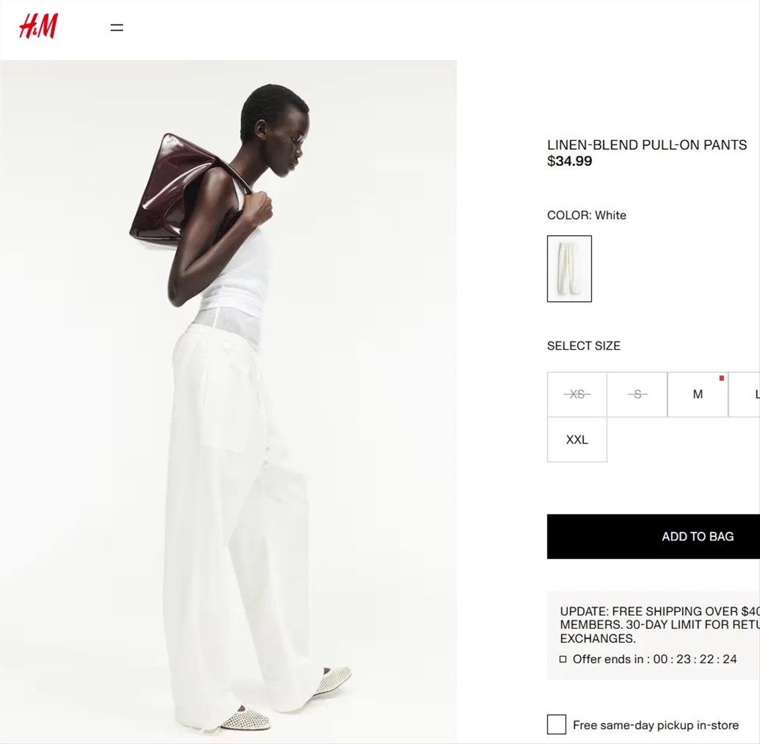Select size XXL
The height and width of the screenshot is (744, 760).
coord(577,439)
